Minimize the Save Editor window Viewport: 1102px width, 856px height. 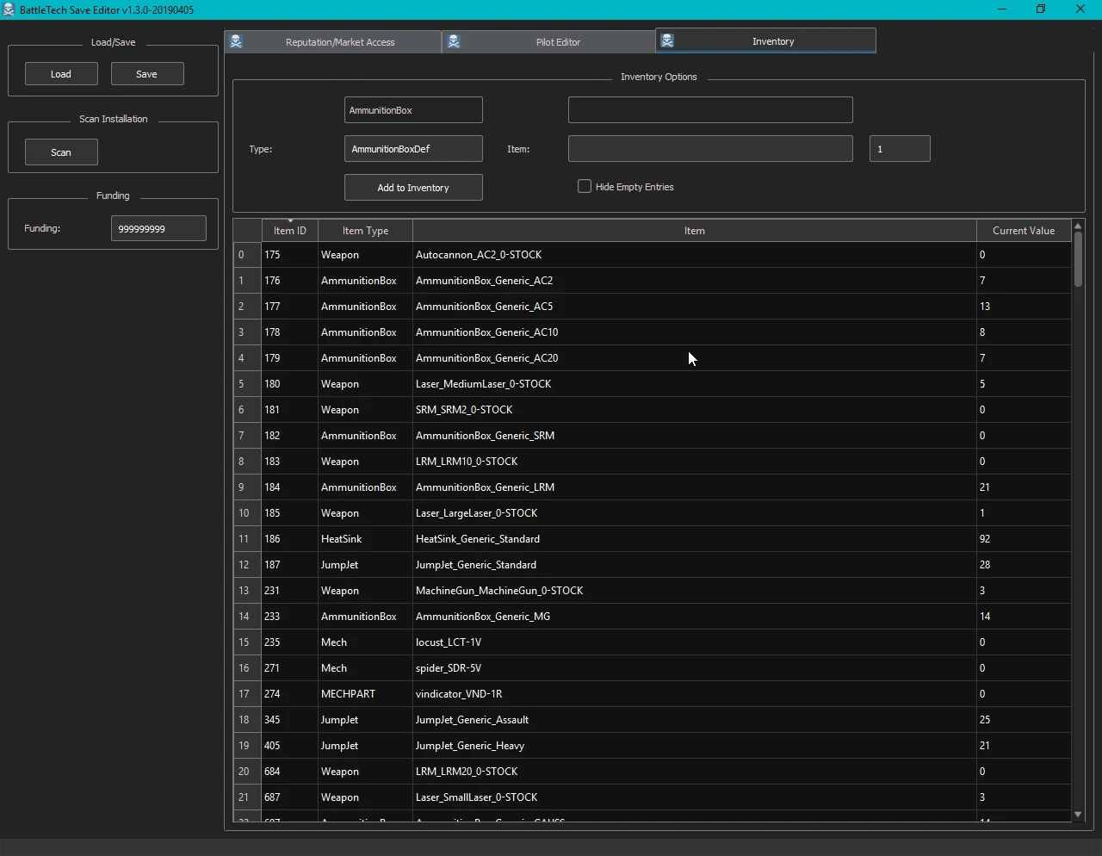[x=1001, y=9]
